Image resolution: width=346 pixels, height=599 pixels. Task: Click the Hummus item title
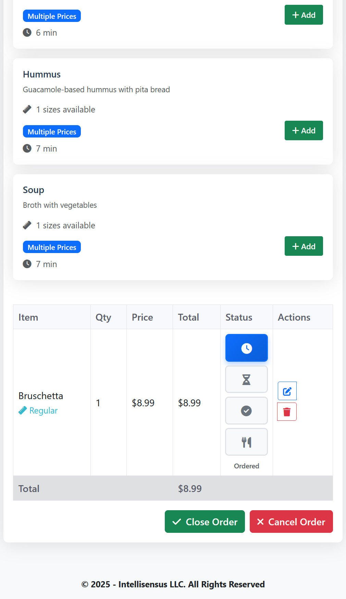pos(42,74)
